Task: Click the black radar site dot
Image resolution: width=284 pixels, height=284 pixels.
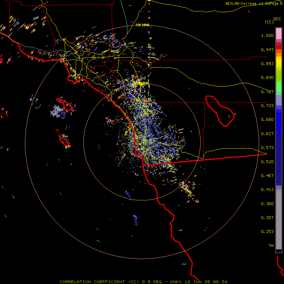Action: pos(148,139)
